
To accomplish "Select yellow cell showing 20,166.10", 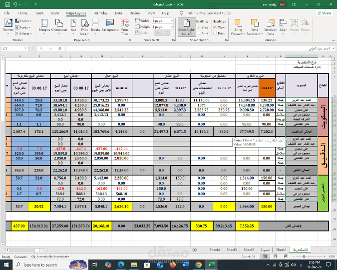I will (x=101, y=226).
